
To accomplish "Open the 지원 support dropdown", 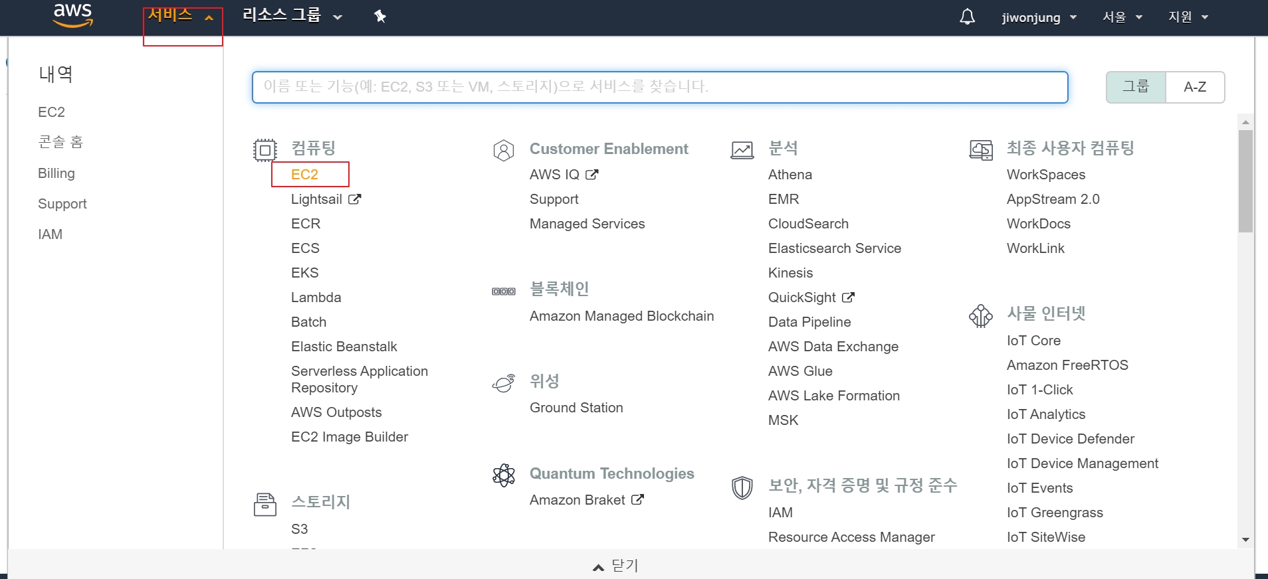I will [1188, 17].
